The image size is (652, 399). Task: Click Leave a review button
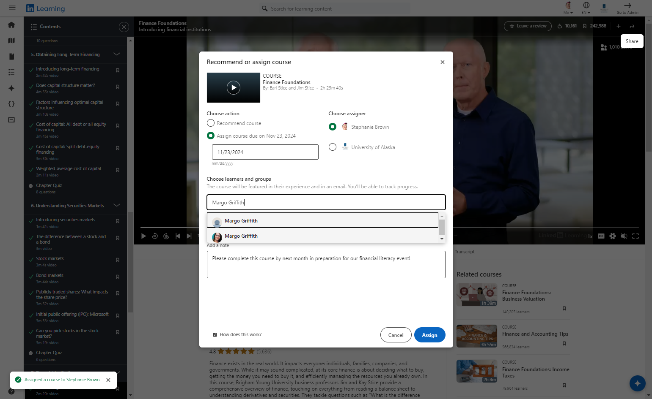point(528,26)
